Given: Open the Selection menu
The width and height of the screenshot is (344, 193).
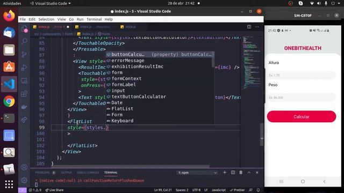Looking at the screenshot, I should tap(46, 19).
